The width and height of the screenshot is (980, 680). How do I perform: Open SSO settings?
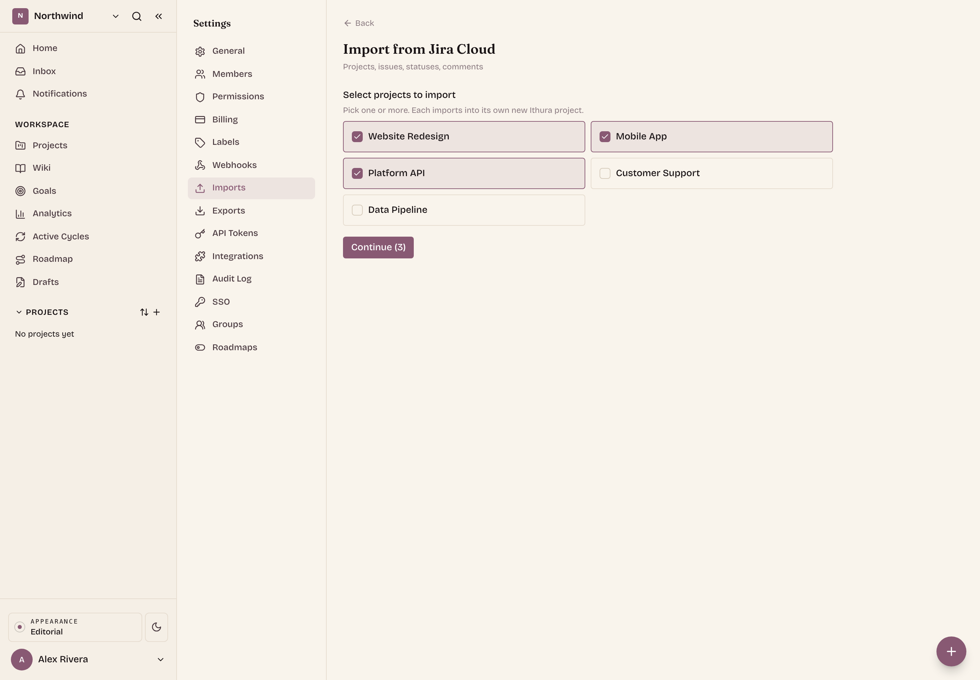251,302
